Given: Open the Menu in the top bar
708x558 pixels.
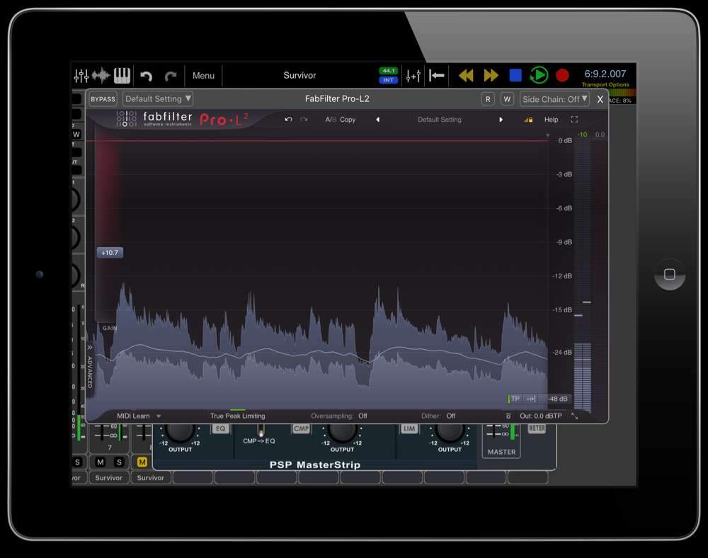Looking at the screenshot, I should click(x=203, y=76).
